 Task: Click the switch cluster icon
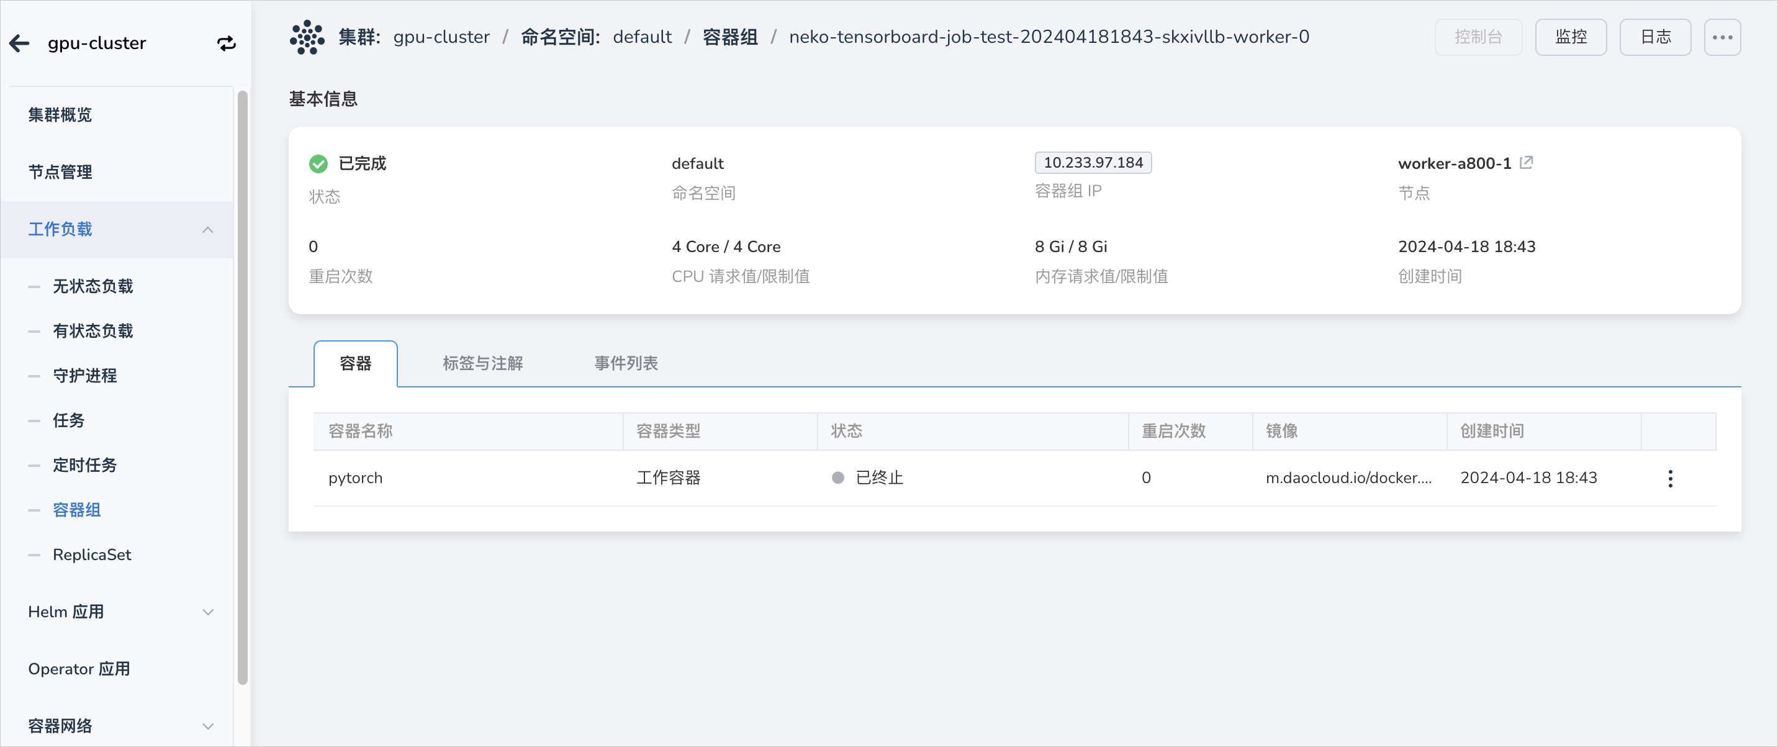(x=227, y=43)
